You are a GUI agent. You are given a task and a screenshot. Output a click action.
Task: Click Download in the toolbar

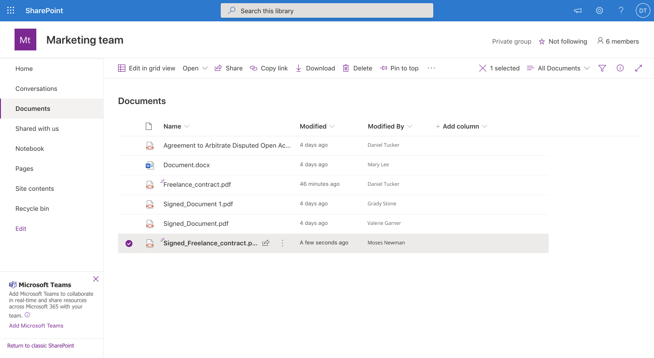pyautogui.click(x=315, y=68)
